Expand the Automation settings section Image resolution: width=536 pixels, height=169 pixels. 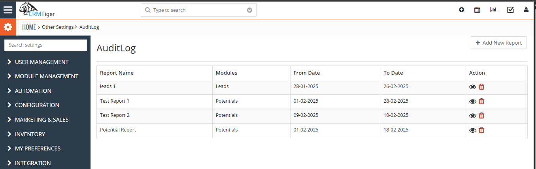click(33, 91)
